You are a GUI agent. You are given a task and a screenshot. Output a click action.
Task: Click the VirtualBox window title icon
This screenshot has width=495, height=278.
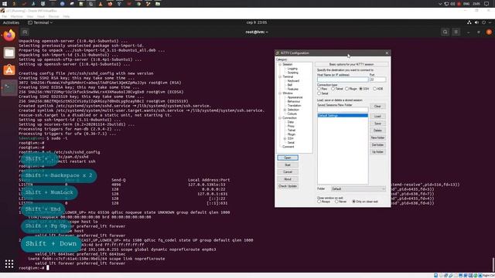point(2,11)
